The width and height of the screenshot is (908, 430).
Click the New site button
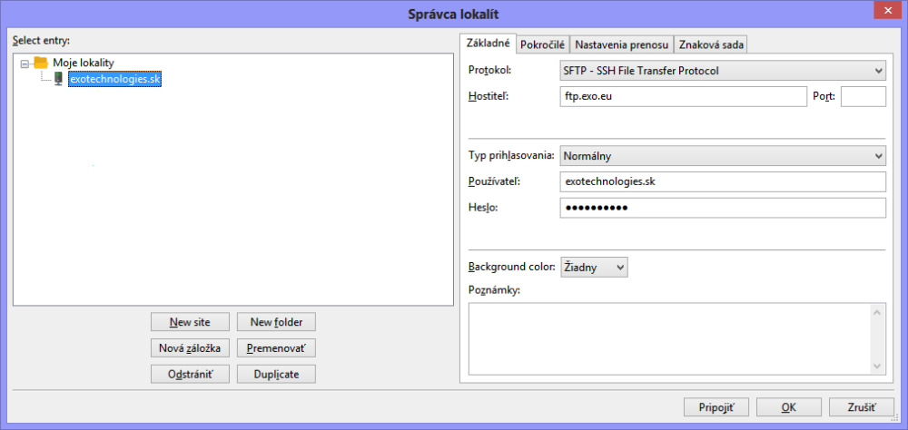pos(190,322)
